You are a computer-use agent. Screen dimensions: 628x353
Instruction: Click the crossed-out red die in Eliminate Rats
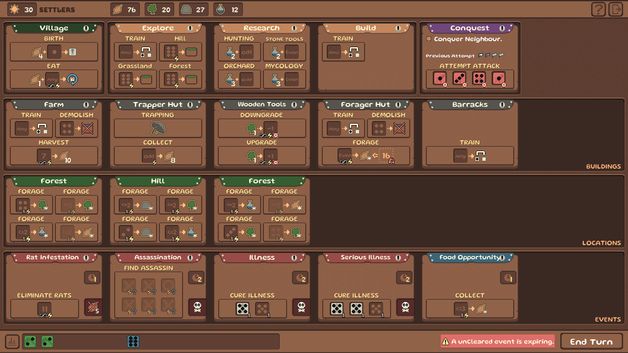pyautogui.click(x=92, y=306)
